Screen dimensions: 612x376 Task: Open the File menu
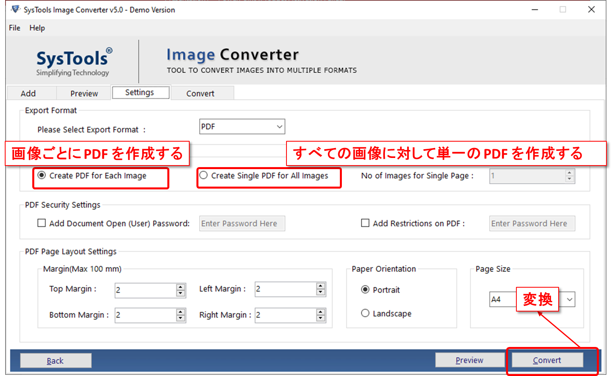[x=14, y=28]
